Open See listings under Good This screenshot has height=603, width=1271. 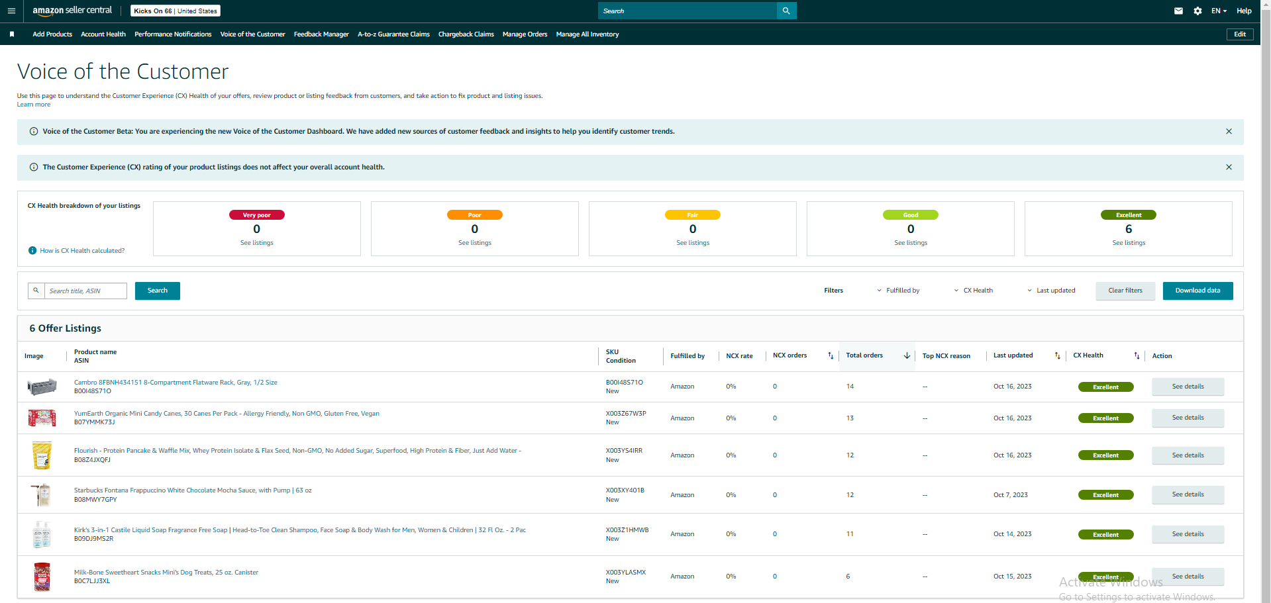pos(911,243)
